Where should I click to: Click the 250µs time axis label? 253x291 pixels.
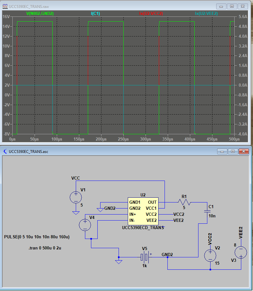click(123, 139)
